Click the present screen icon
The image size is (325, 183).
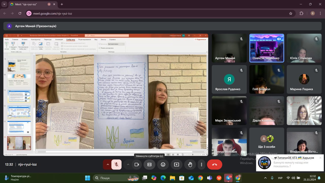pos(176,164)
